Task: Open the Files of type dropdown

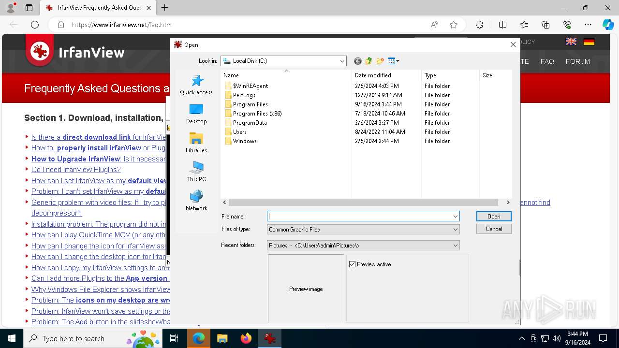Action: pyautogui.click(x=363, y=230)
